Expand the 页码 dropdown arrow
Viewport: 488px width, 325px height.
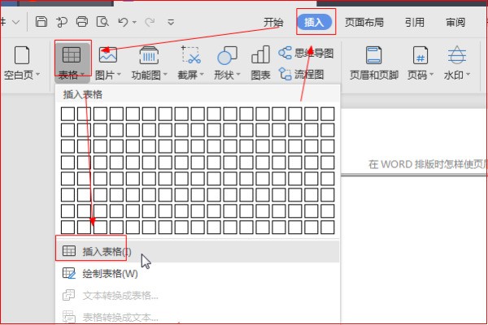tap(431, 75)
